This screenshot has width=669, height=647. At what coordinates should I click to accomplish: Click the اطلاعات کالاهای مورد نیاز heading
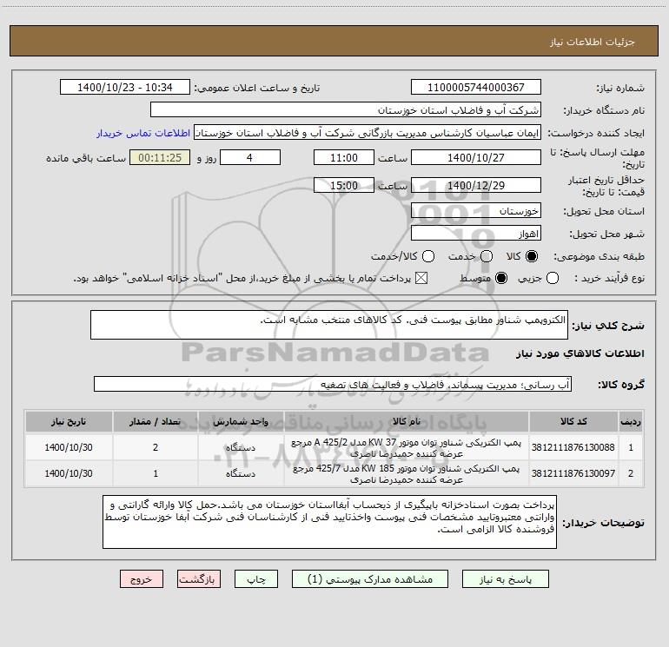coord(580,353)
